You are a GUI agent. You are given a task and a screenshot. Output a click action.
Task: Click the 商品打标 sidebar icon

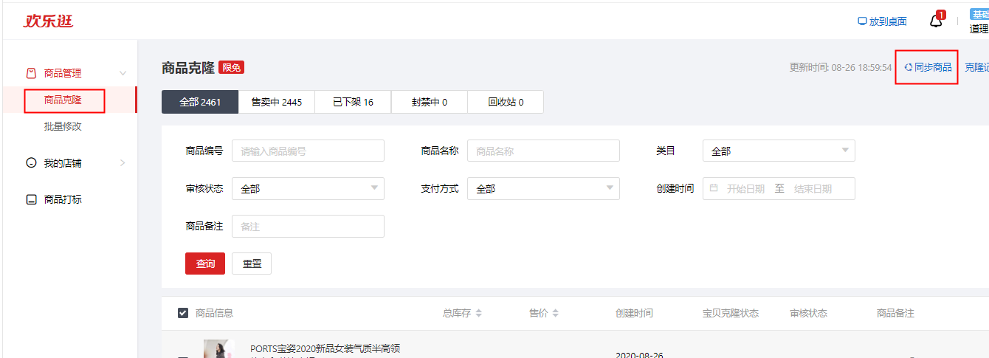(x=31, y=199)
